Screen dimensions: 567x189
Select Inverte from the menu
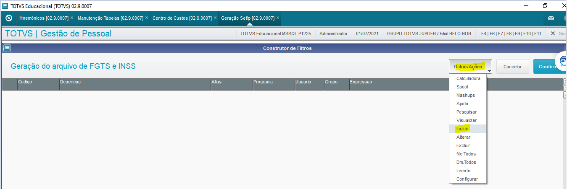tap(468, 171)
